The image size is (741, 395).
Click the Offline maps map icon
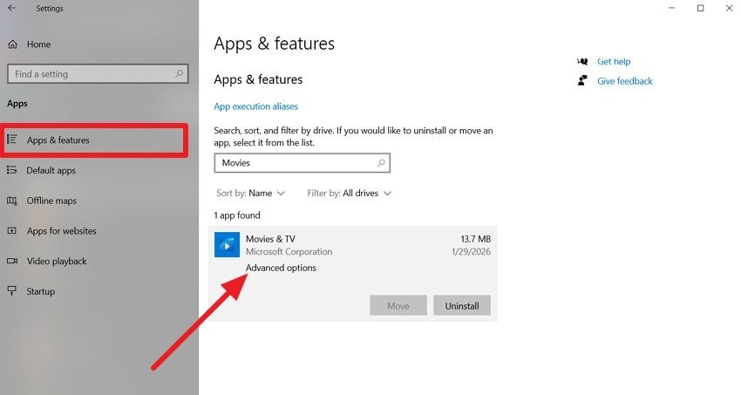[12, 201]
